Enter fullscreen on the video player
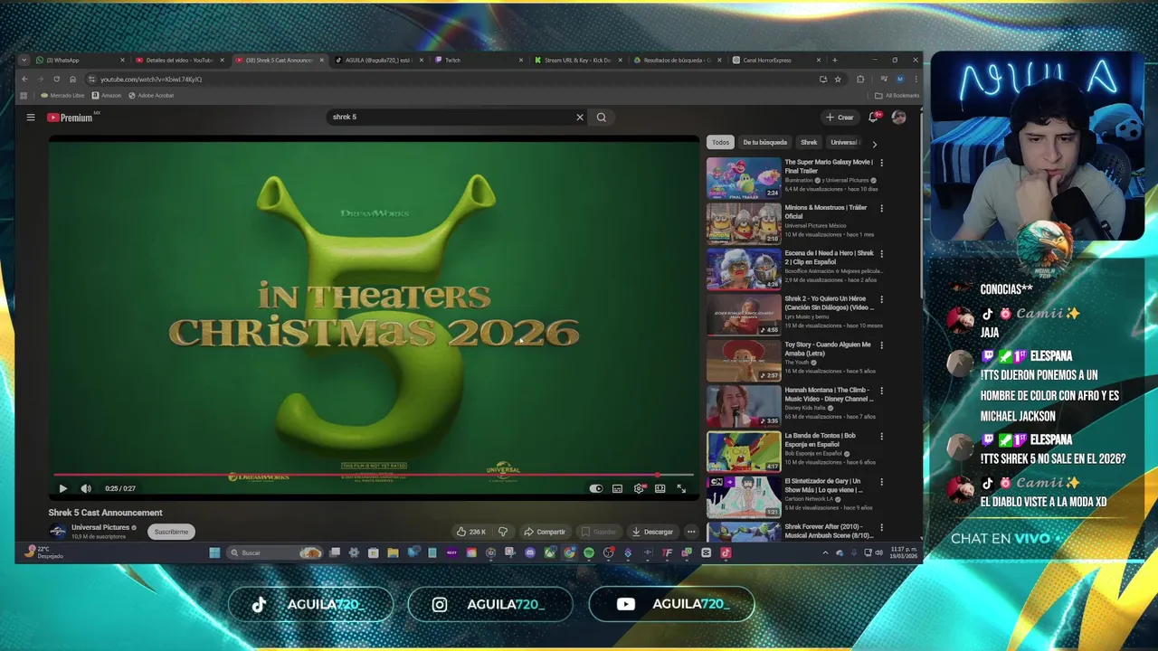1158x651 pixels. click(x=681, y=488)
